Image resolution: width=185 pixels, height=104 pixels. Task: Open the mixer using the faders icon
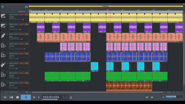pyautogui.click(x=147, y=97)
